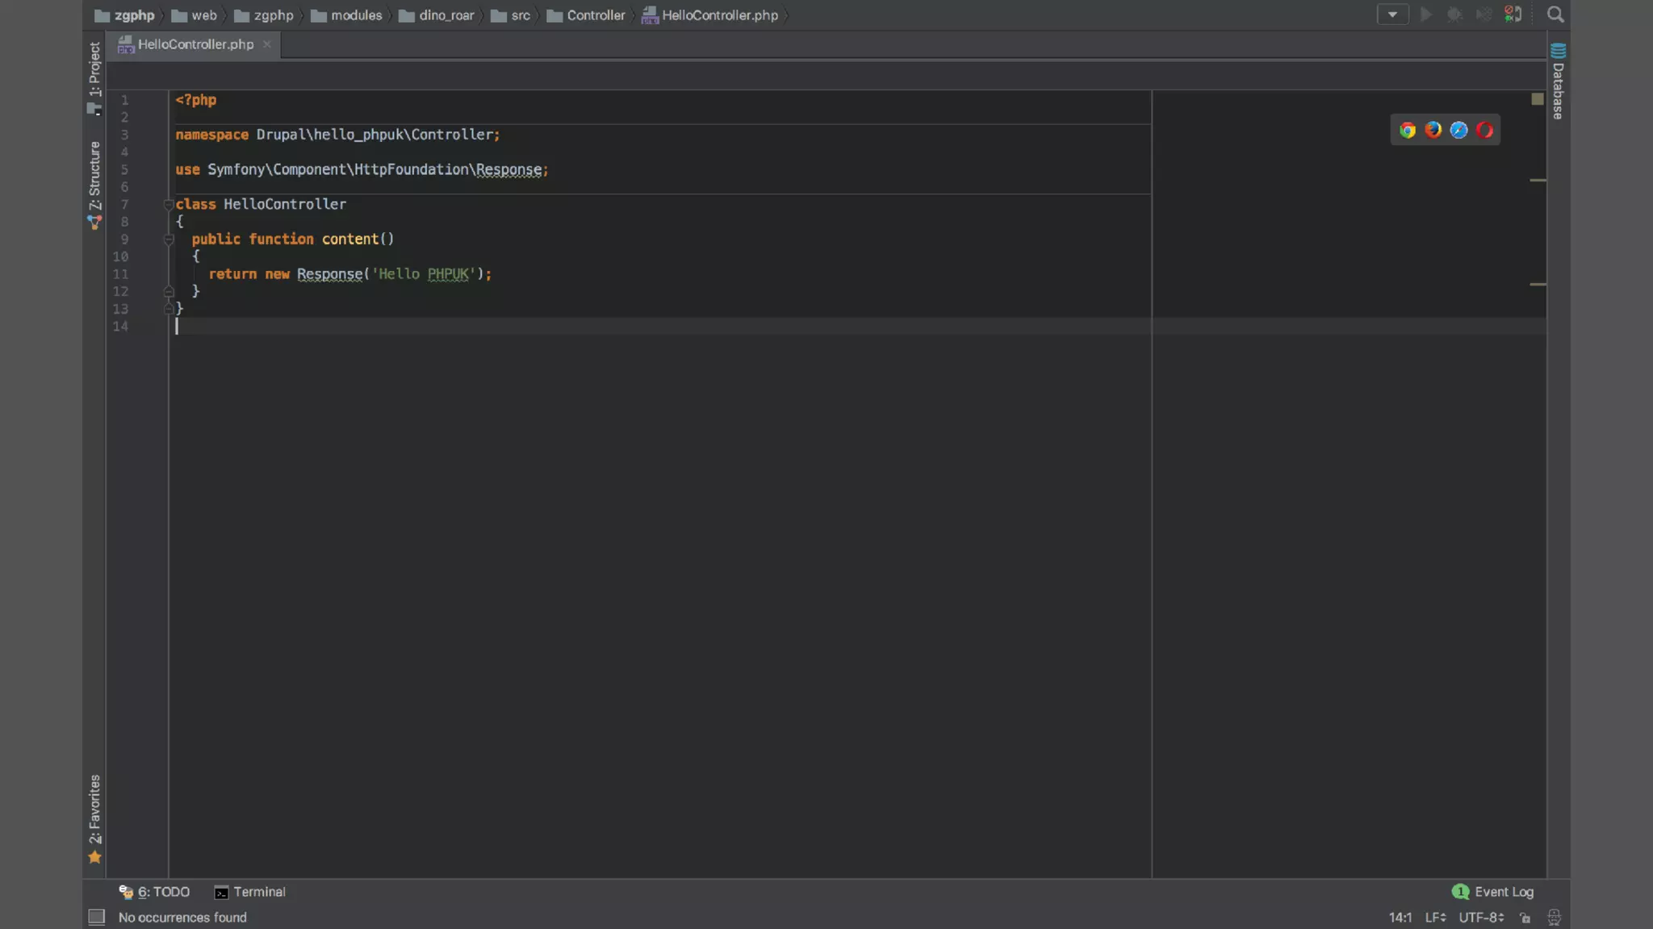Image resolution: width=1653 pixels, height=929 pixels.
Task: Open file in Opera browser
Action: point(1484,130)
